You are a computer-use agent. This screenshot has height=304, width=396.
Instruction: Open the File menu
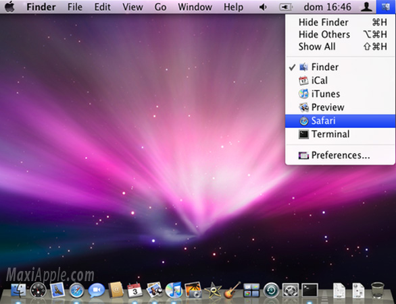(75, 7)
